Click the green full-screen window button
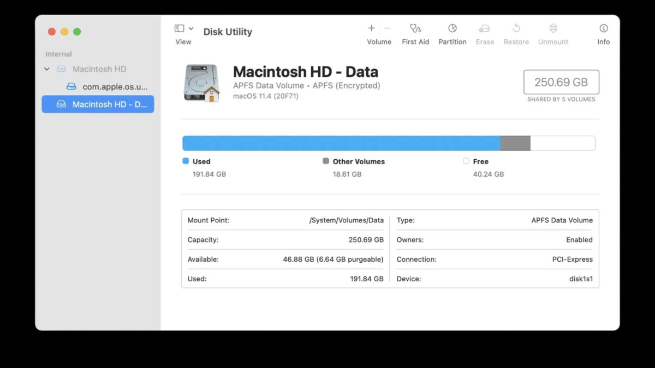 pyautogui.click(x=77, y=32)
